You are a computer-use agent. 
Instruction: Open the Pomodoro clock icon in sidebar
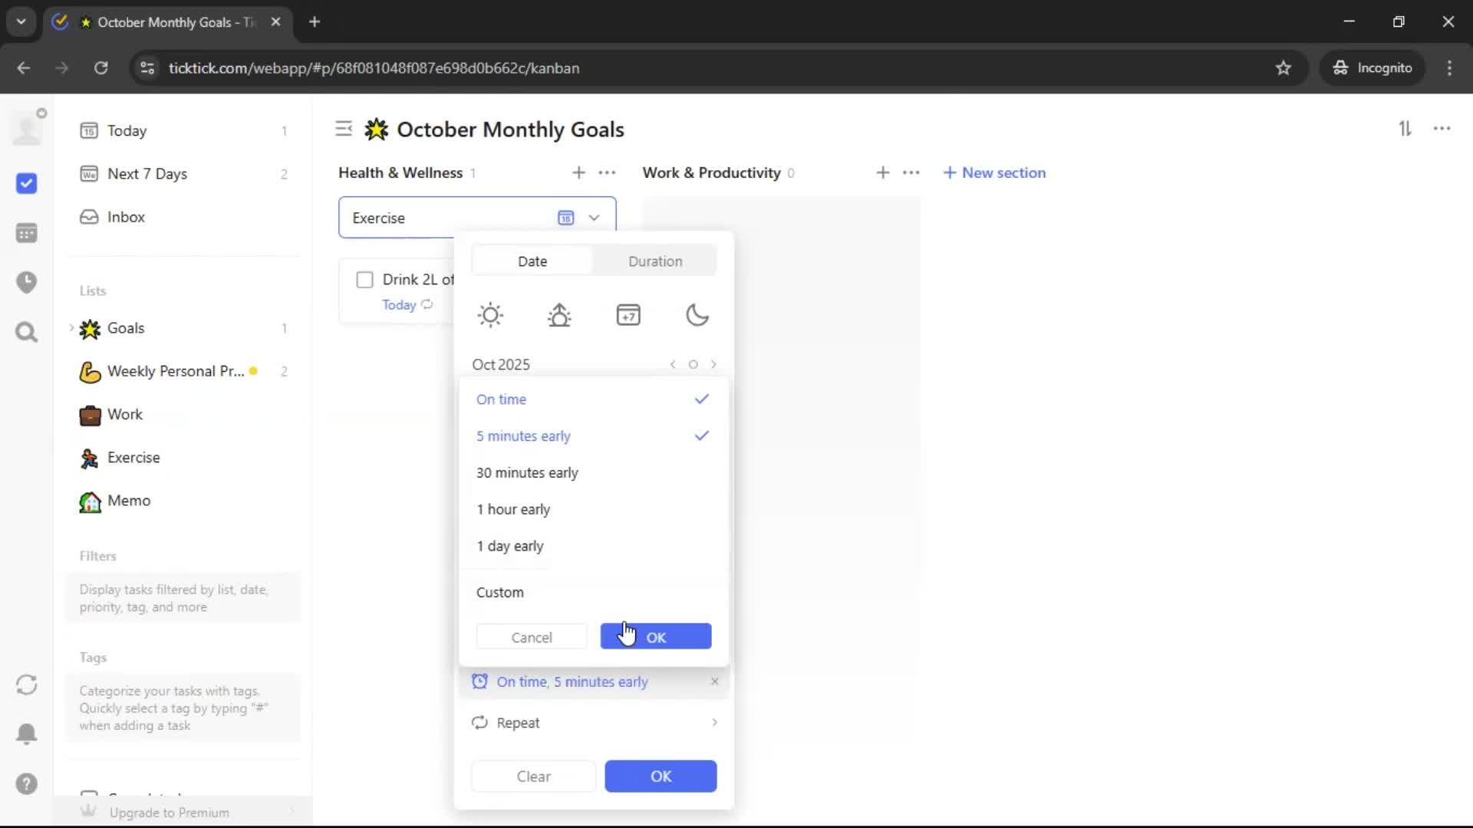tap(27, 282)
